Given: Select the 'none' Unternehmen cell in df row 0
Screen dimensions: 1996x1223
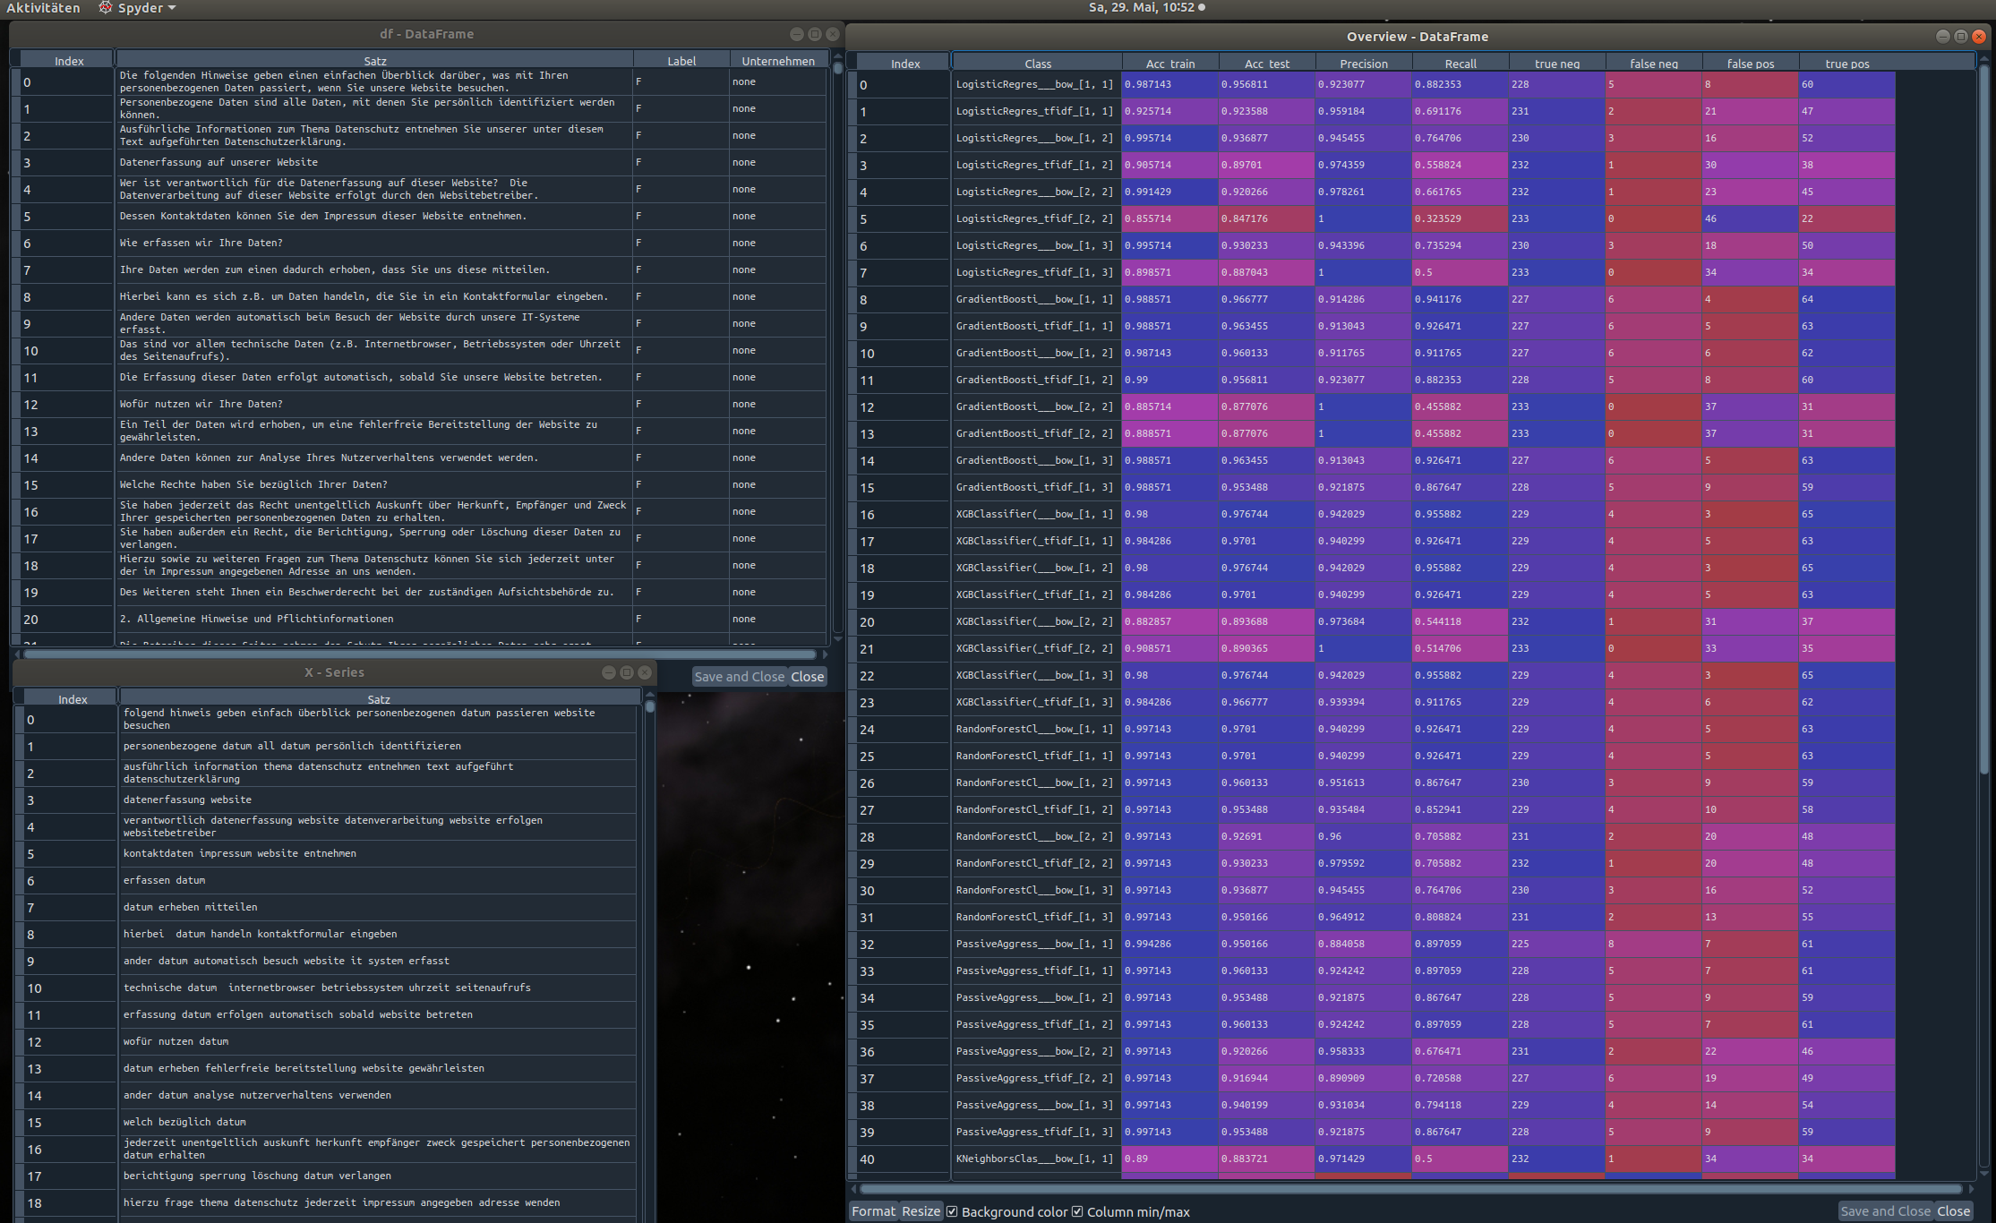Looking at the screenshot, I should [777, 81].
